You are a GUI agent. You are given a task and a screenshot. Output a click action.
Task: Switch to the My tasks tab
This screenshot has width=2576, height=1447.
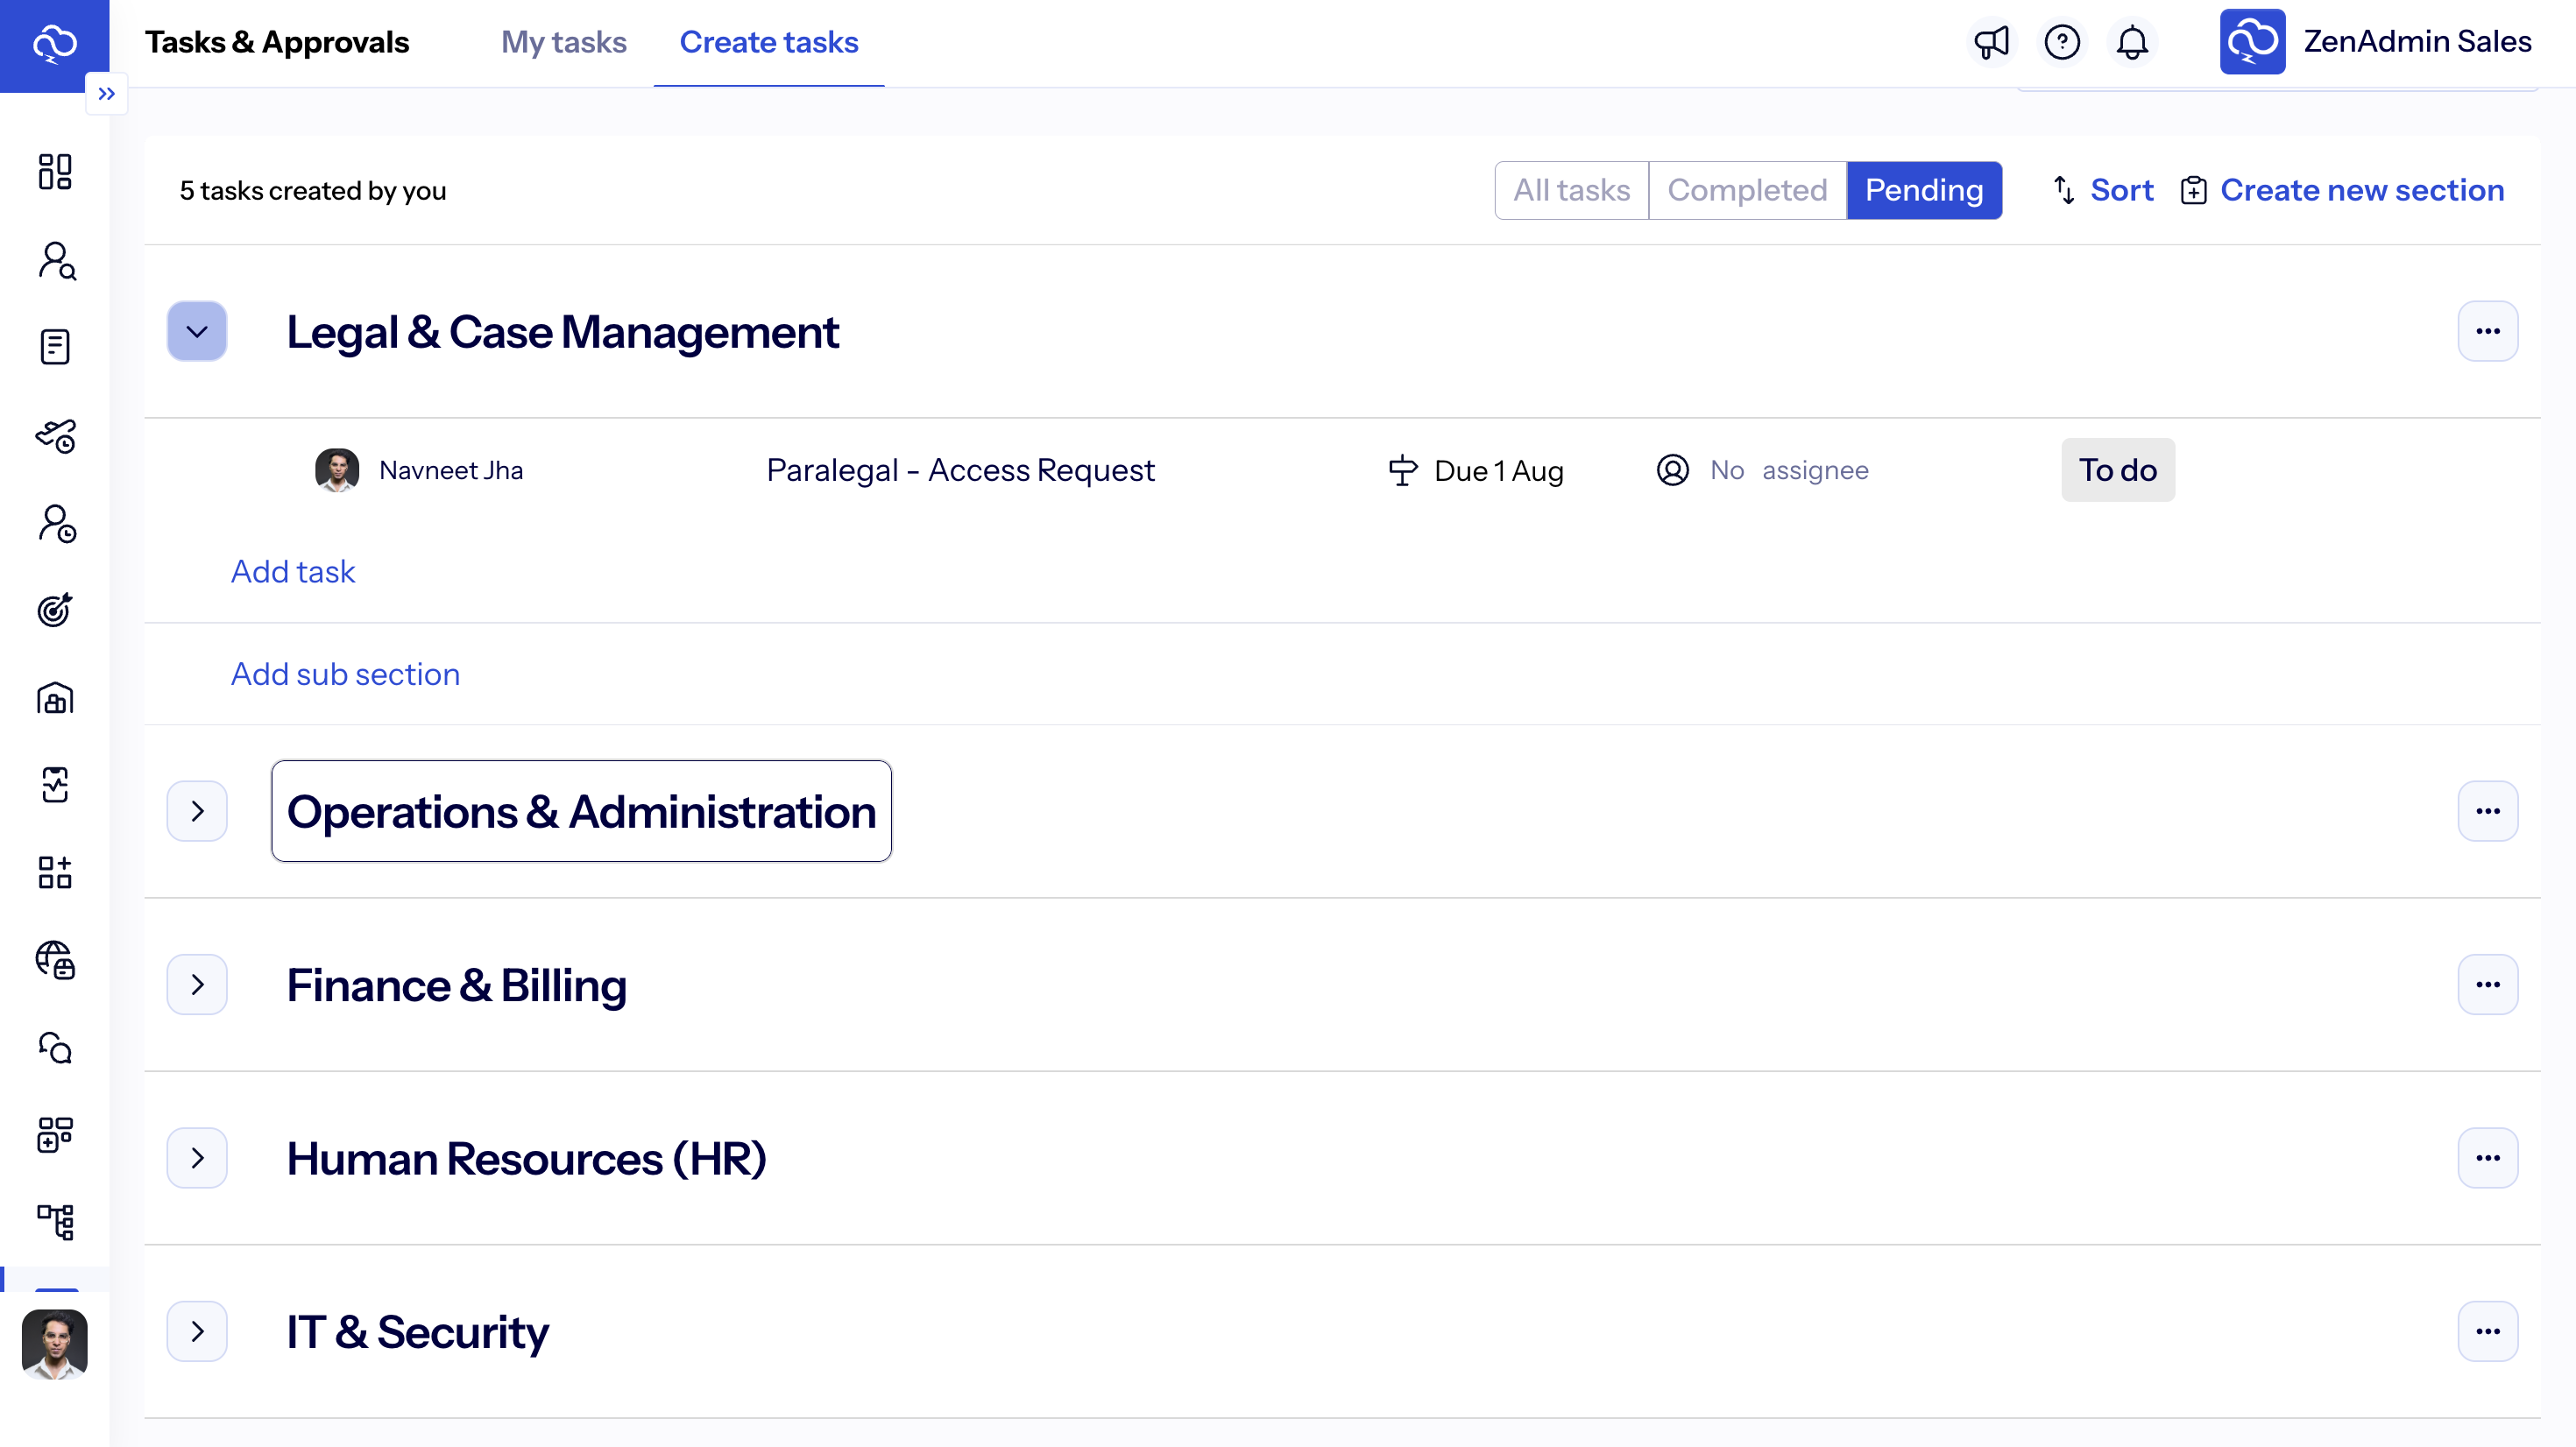click(563, 42)
